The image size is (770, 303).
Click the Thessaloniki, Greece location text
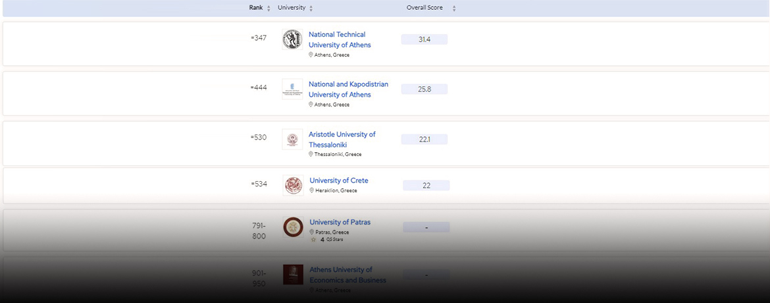pos(338,154)
